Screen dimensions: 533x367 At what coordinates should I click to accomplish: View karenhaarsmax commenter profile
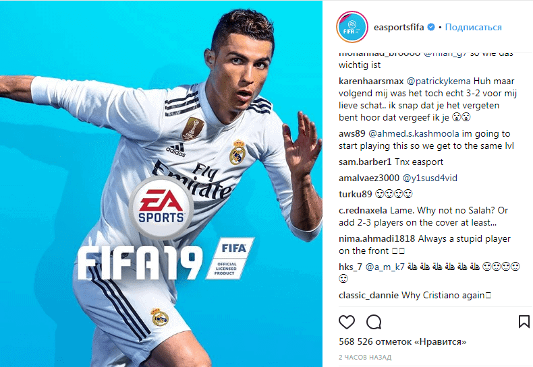click(x=371, y=81)
